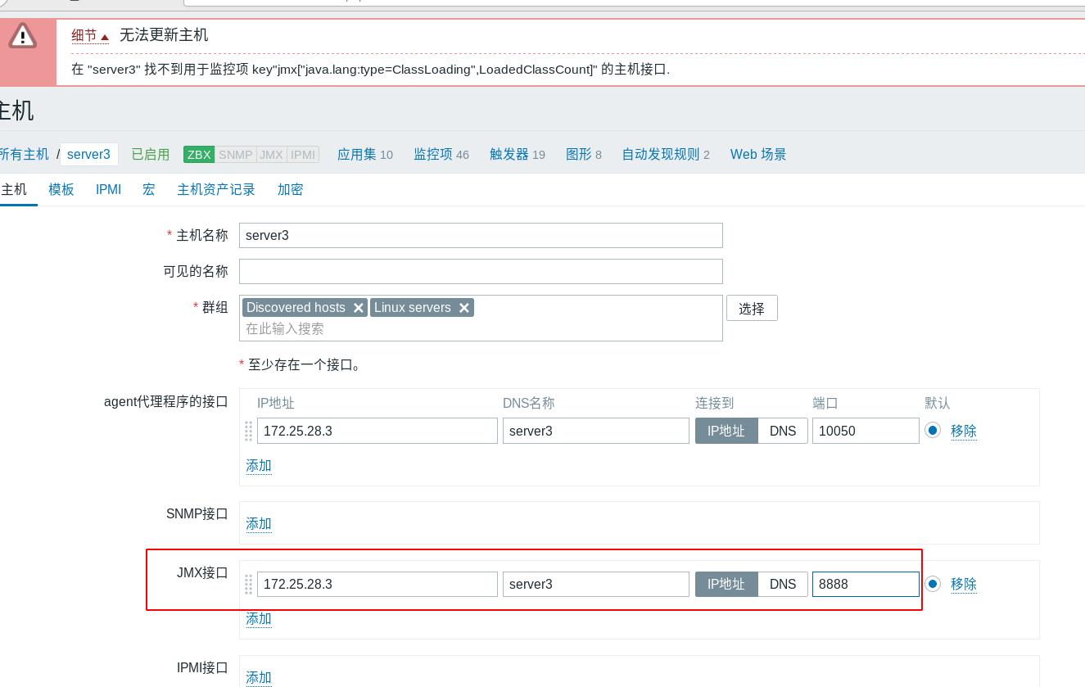Click 移除 for agent interface
1085x687 pixels.
click(964, 431)
